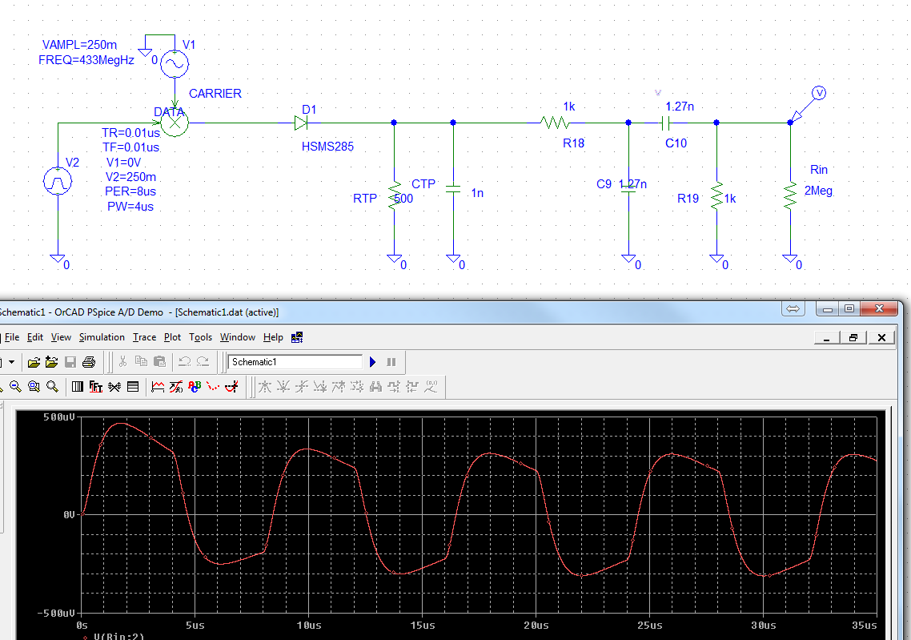911x640 pixels.
Task: Click the icon after Help in the menu bar
Action: (297, 337)
